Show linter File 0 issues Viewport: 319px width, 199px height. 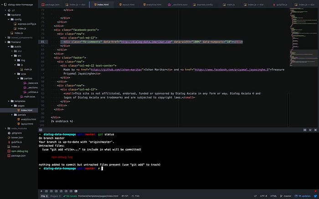pyautogui.click(x=44, y=196)
